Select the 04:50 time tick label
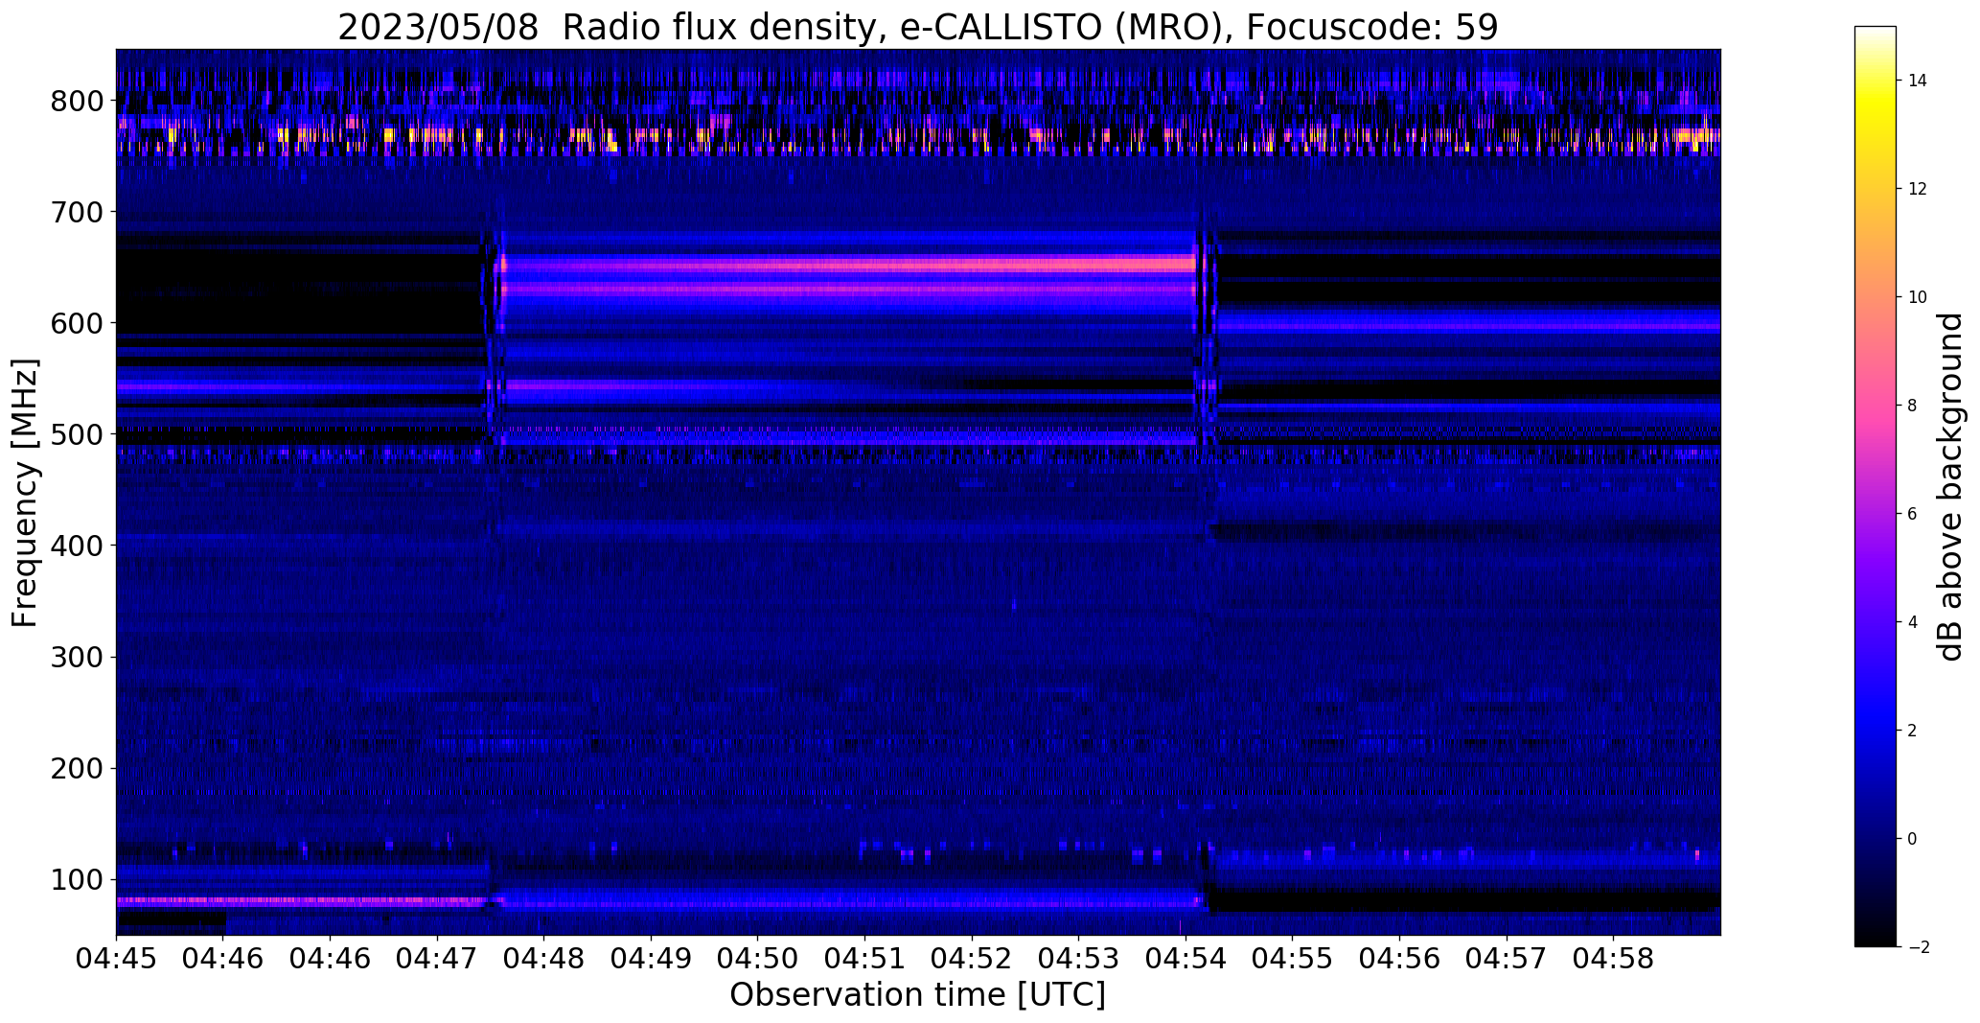 coord(758,959)
